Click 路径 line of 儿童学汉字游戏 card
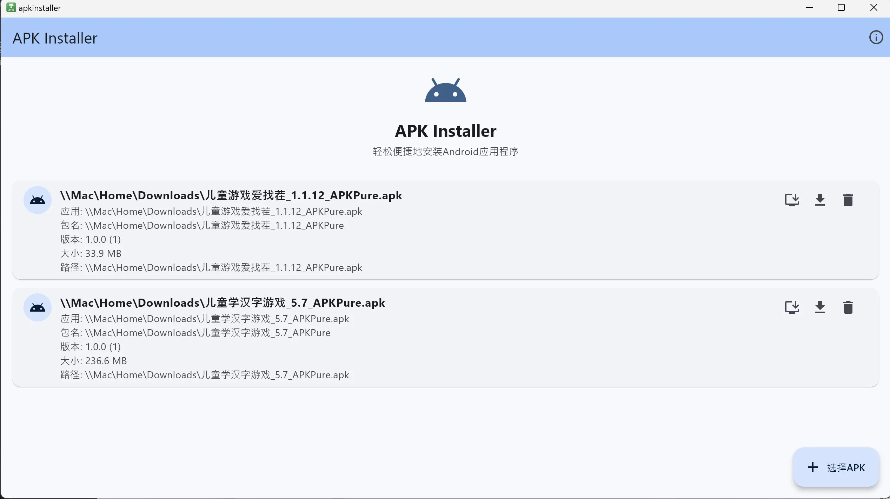The height and width of the screenshot is (499, 890). tap(205, 375)
